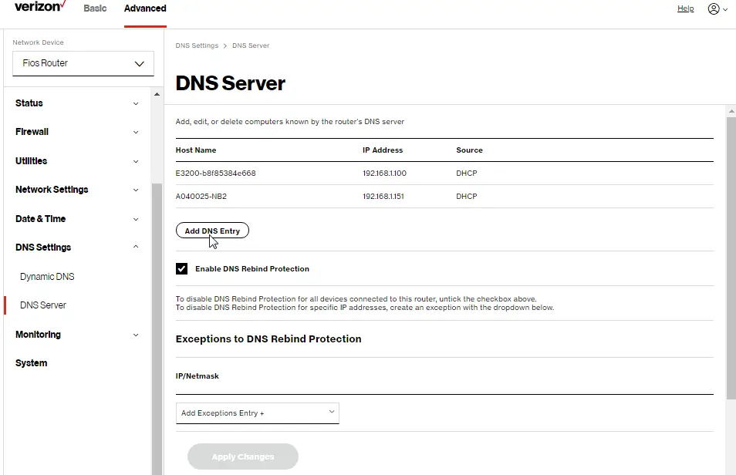Click the Verizon logo

[39, 7]
